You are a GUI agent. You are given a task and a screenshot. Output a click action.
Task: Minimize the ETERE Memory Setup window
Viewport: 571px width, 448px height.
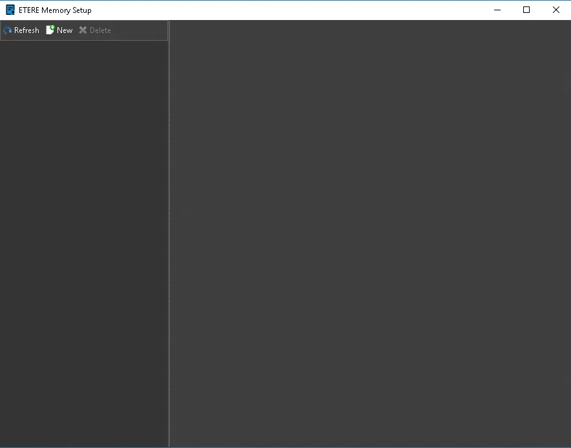[497, 10]
